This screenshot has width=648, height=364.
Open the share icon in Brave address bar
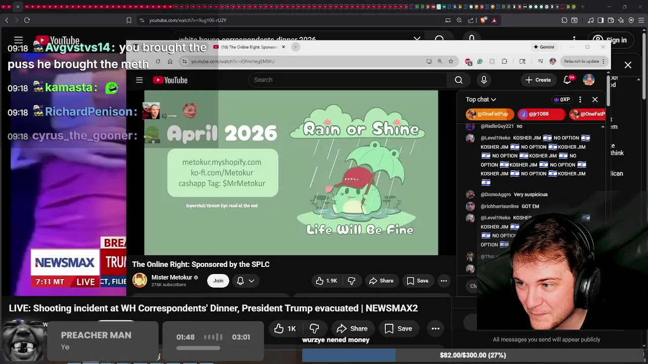471,20
